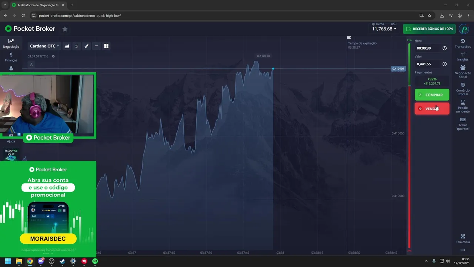
Task: Reload the page in Chrome
Action: tap(23, 16)
